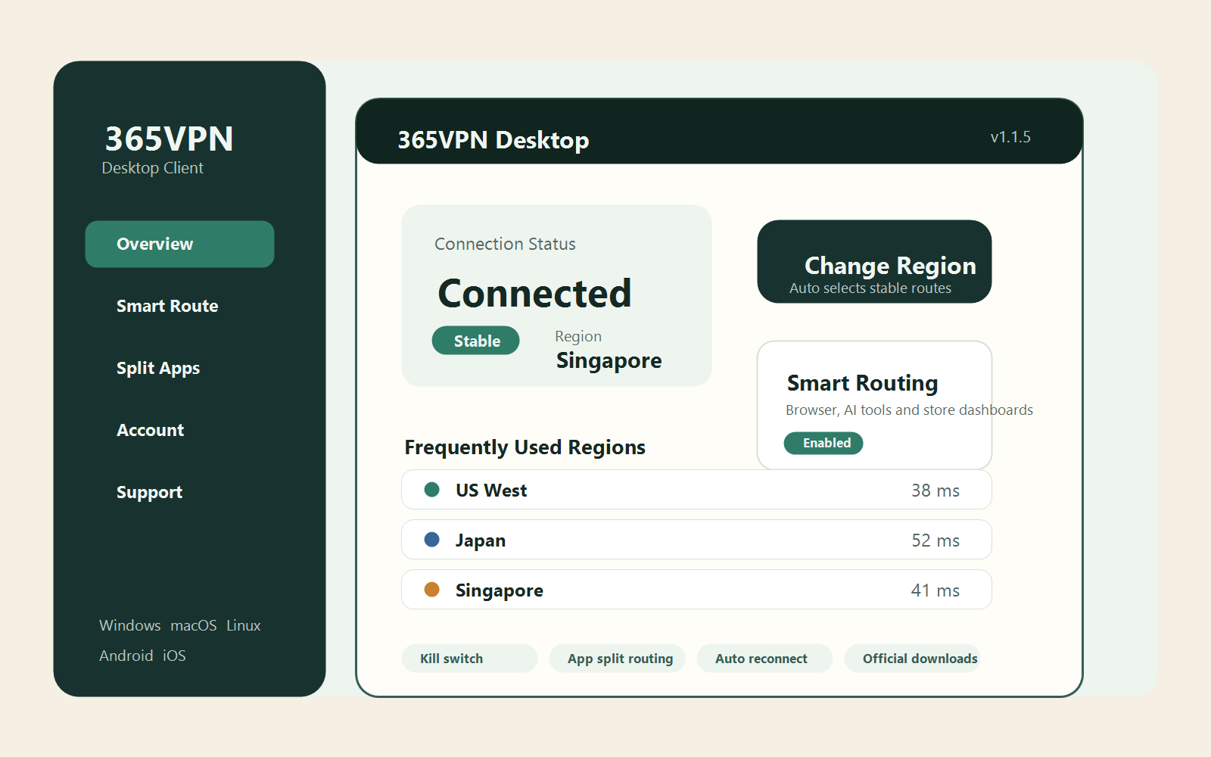
Task: Click the macOS download link
Action: pos(194,625)
